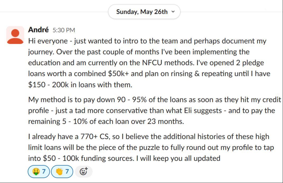Image resolution: width=283 pixels, height=183 pixels.
Task: Click the chevron beside the date label
Action: point(173,12)
